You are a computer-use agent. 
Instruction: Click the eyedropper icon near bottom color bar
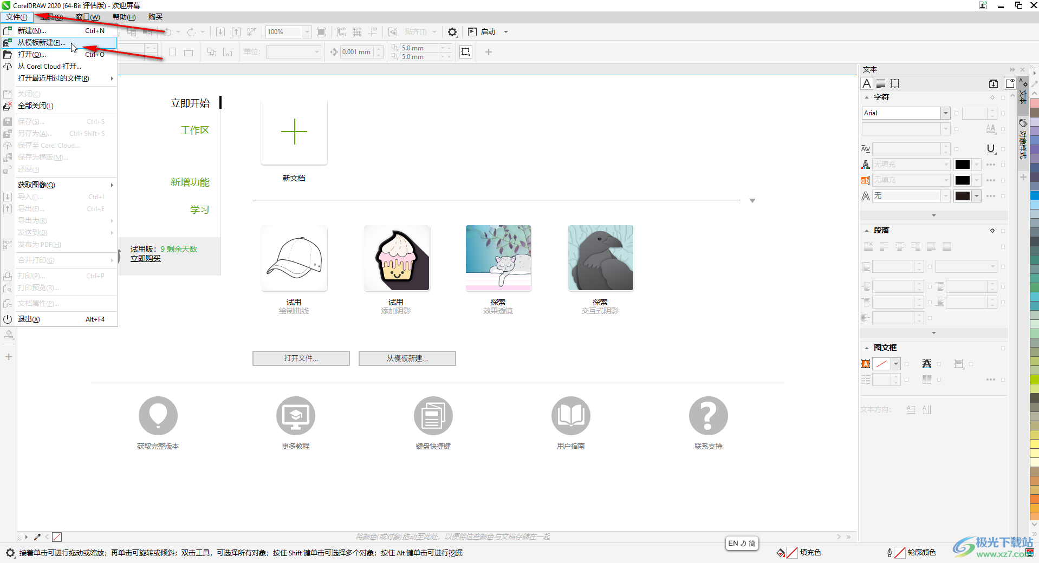tap(37, 537)
